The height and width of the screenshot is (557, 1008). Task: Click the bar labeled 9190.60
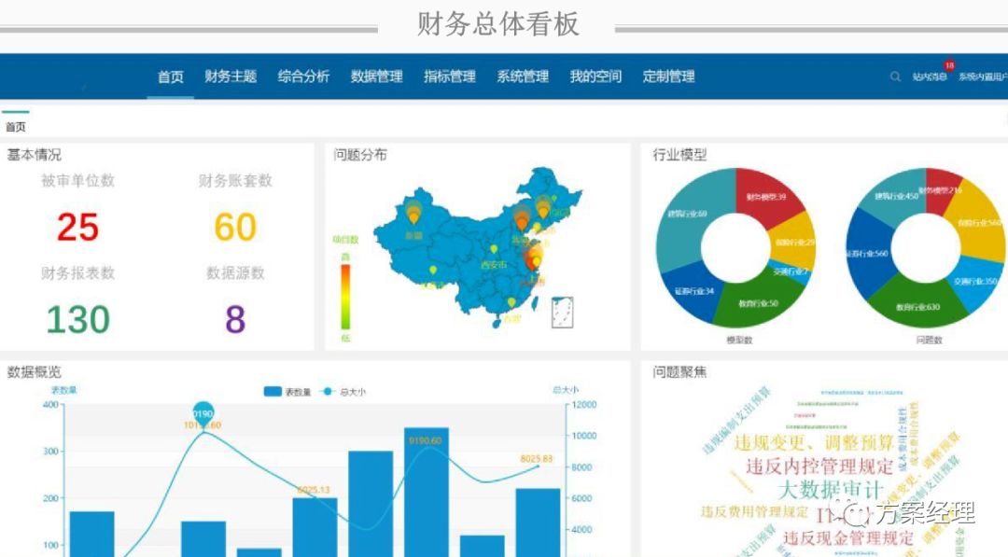coord(427,492)
